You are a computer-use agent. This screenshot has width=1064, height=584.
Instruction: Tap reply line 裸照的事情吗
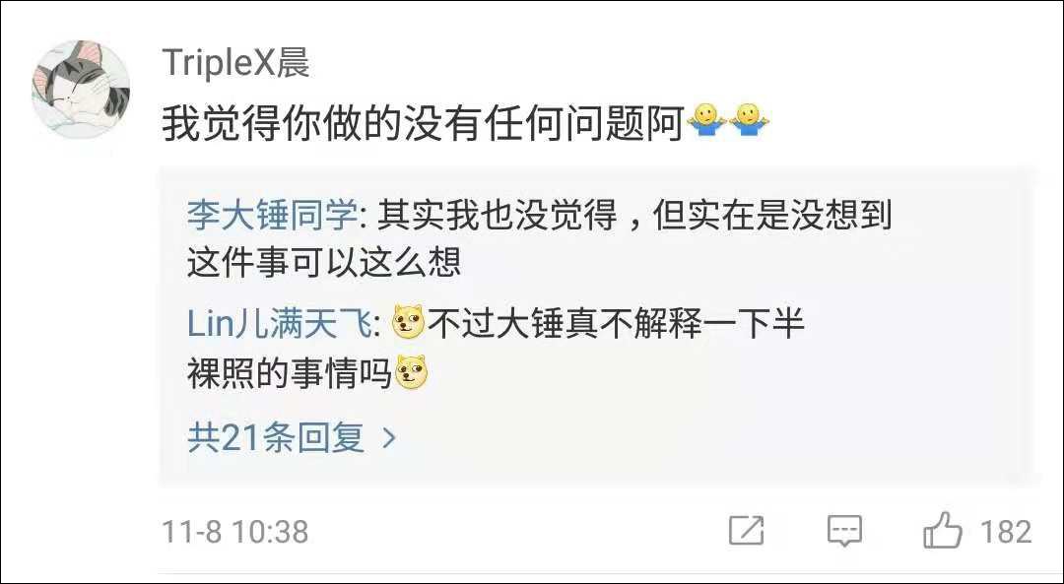pos(290,373)
